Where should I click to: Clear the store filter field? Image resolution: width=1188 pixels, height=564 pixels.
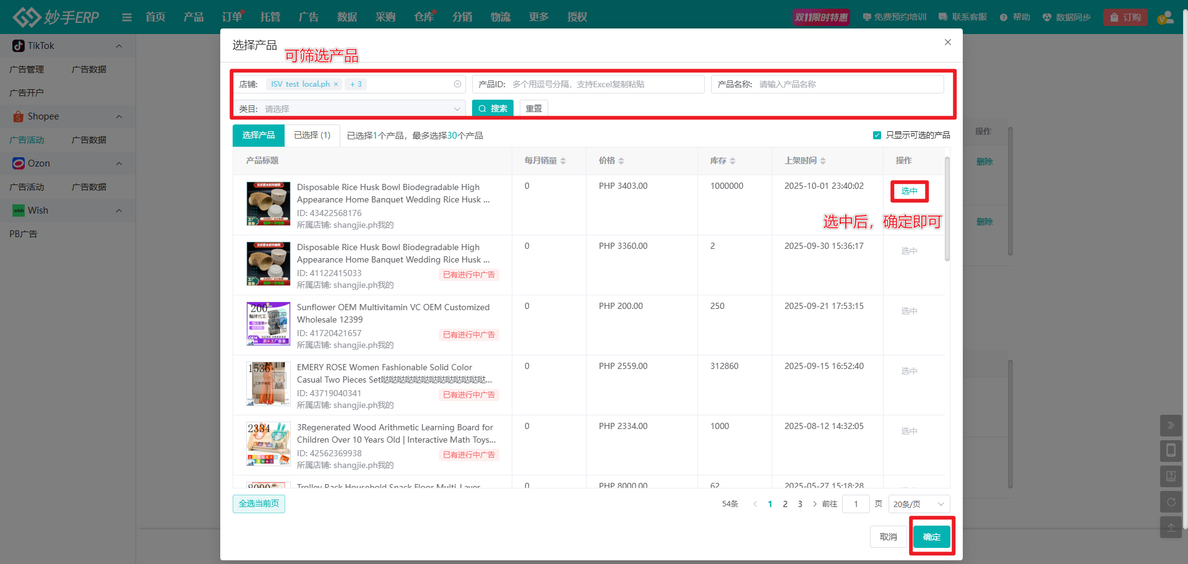pyautogui.click(x=457, y=84)
